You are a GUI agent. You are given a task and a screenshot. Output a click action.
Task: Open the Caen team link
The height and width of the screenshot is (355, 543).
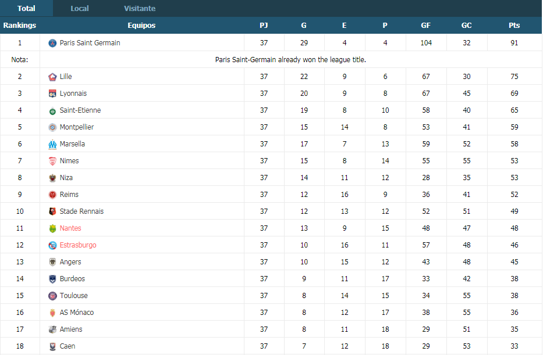coord(67,346)
